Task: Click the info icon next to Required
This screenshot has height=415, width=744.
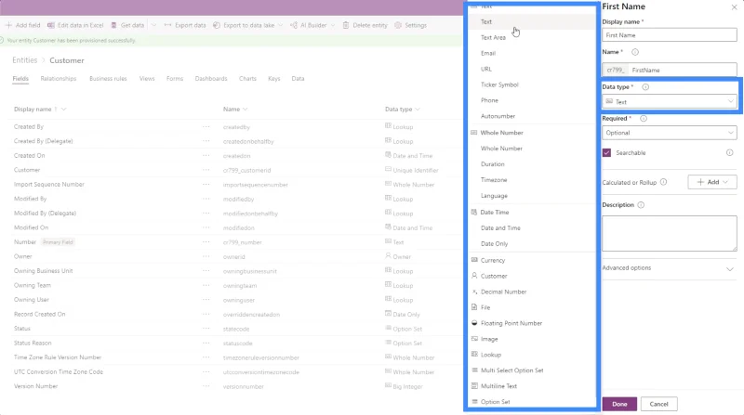Action: pos(644,119)
